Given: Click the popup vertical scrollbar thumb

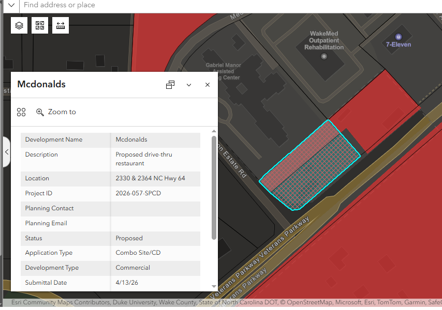Looking at the screenshot, I should 214,188.
